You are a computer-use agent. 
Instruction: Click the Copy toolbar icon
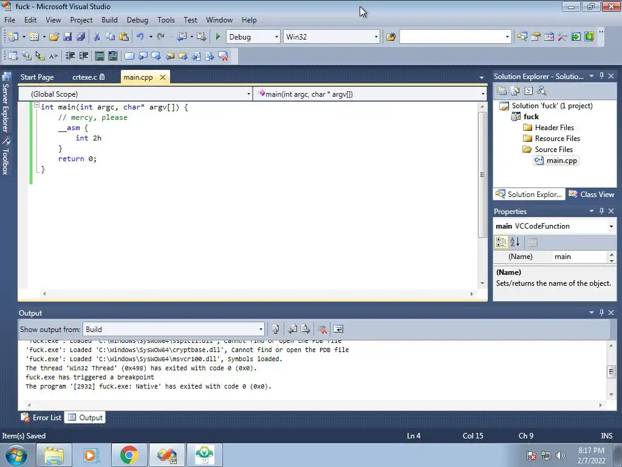pos(111,37)
